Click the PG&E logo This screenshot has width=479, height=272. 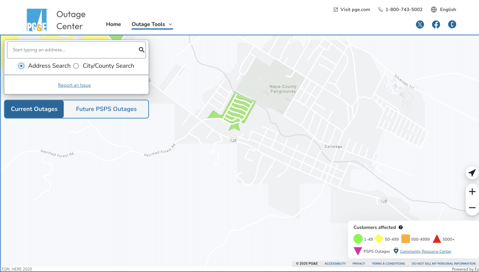click(x=37, y=20)
